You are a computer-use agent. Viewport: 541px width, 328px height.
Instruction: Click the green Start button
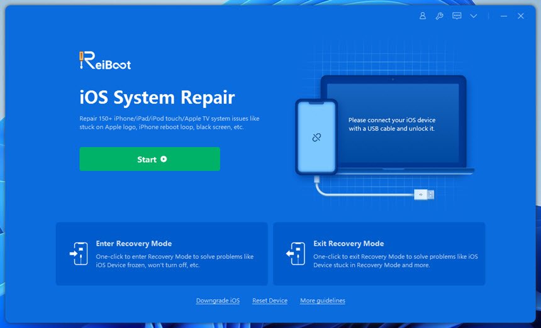(150, 159)
